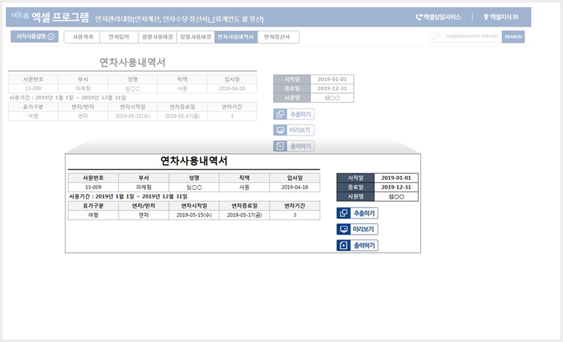Screen dimensions: 563x342
Task: Go to the 월별사용대장 tab
Action: point(157,37)
